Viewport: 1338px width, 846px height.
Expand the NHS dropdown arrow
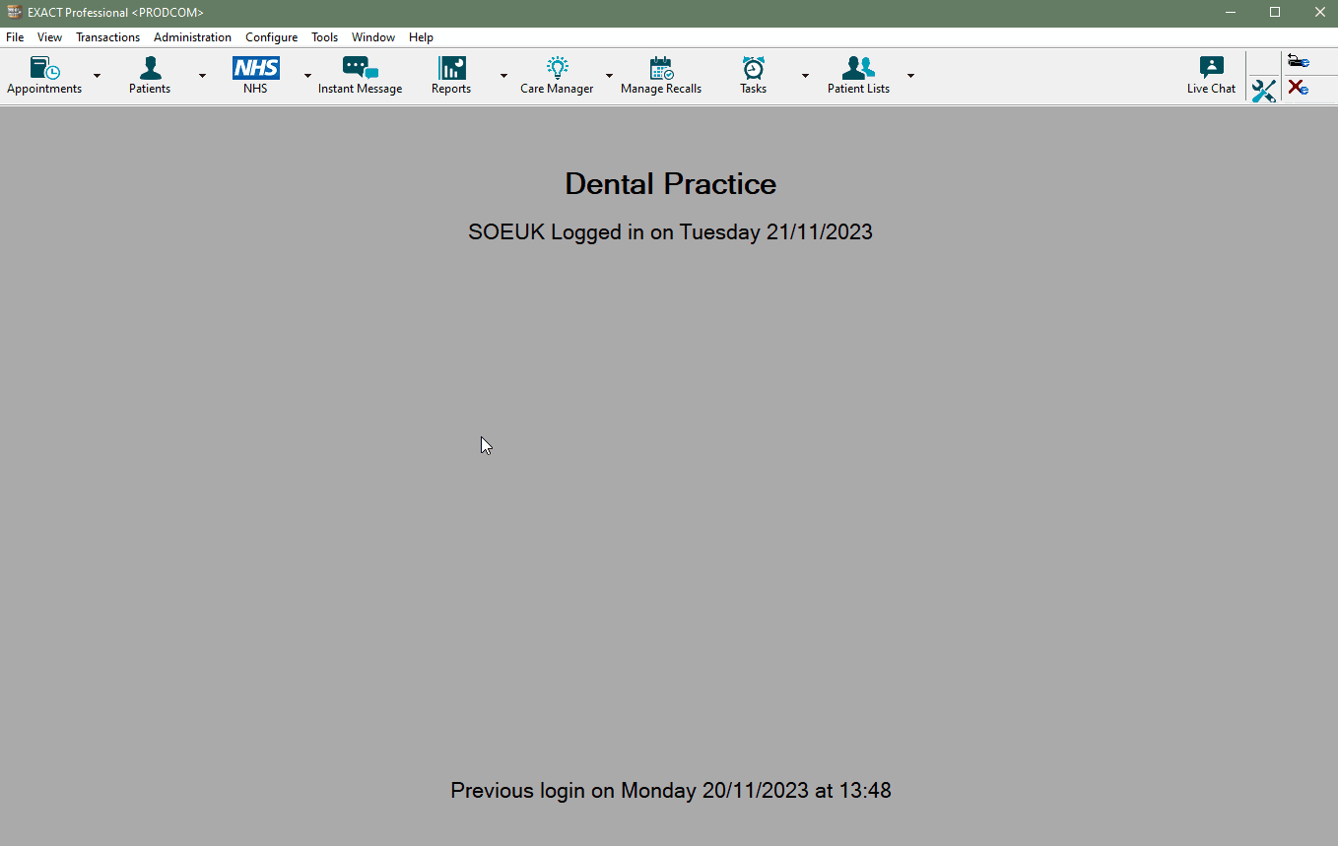[x=307, y=76]
